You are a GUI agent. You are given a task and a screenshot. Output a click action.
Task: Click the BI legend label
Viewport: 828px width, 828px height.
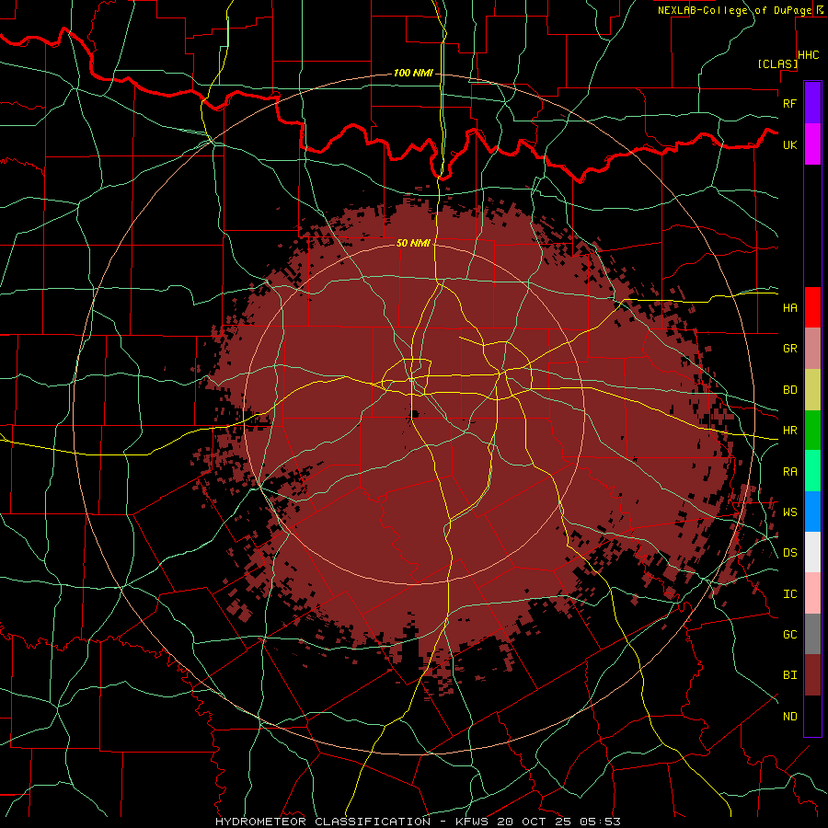789,675
